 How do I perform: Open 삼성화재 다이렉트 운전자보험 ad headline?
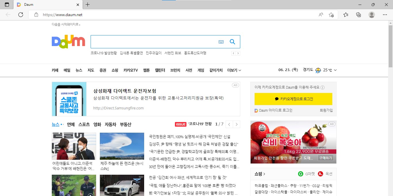click(125, 91)
